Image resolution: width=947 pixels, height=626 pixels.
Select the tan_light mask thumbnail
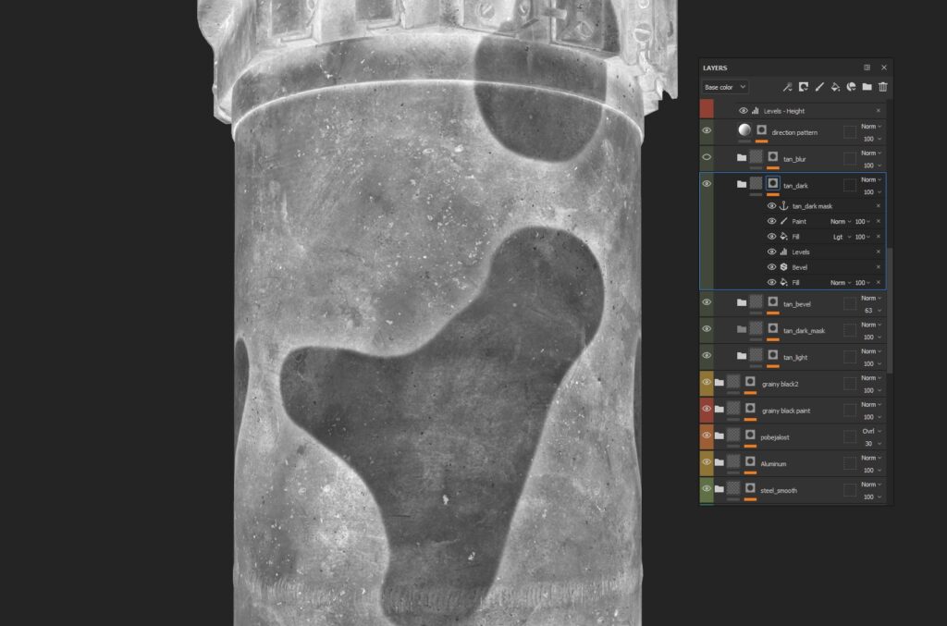point(772,355)
